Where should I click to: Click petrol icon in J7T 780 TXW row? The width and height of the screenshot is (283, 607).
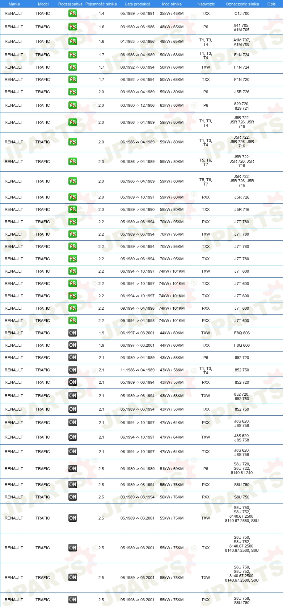coord(73,234)
